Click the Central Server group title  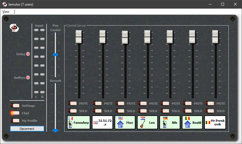tap(76, 26)
